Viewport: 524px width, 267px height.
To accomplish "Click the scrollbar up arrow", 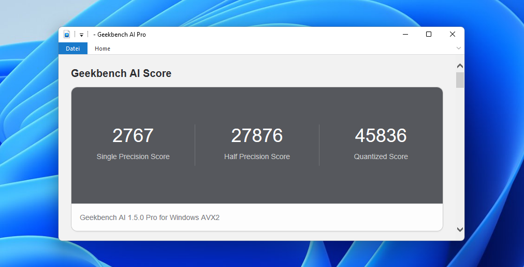I will [460, 66].
